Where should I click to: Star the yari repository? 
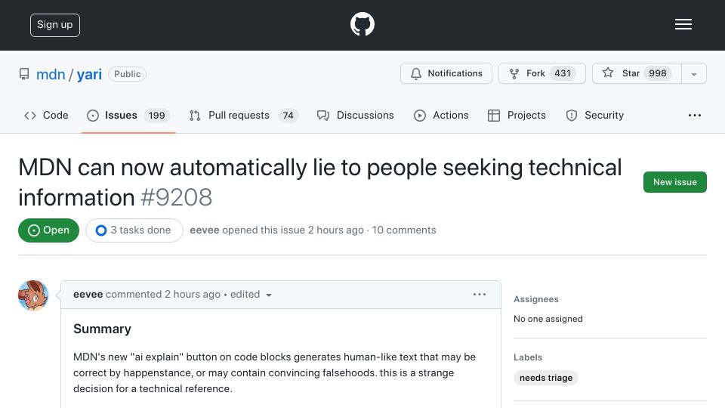[637, 73]
